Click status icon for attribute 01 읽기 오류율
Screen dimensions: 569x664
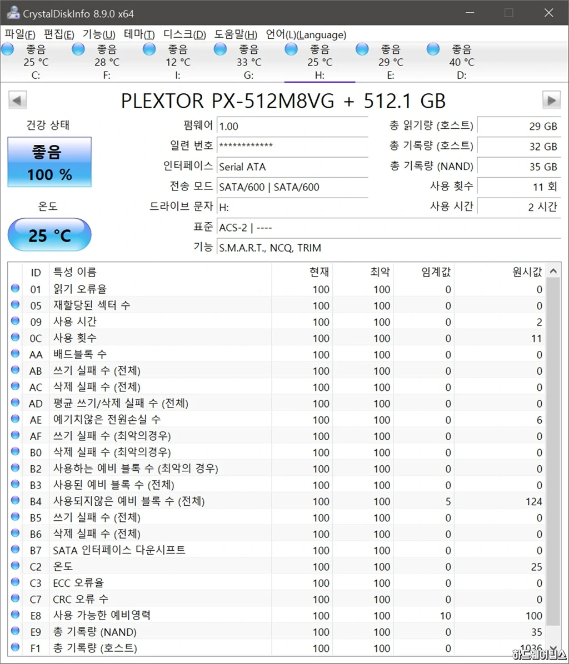tap(15, 288)
